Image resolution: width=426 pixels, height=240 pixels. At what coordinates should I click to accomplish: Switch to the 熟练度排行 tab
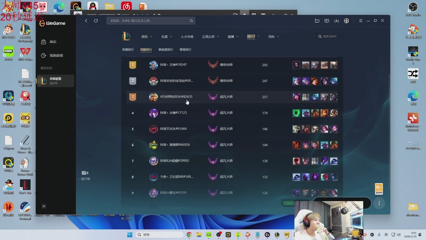[166, 50]
